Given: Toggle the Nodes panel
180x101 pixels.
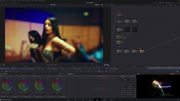Looking at the screenshot, I should [168, 3].
